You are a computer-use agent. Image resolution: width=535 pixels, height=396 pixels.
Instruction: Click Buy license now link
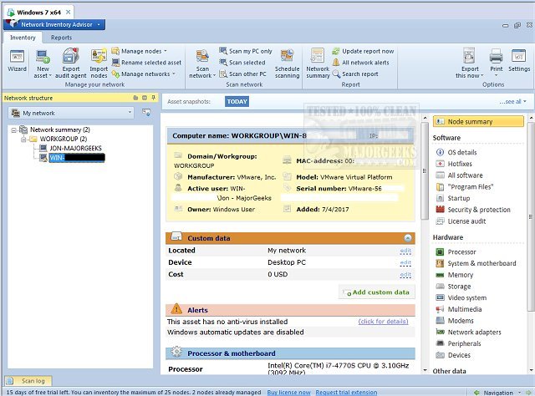(x=288, y=393)
